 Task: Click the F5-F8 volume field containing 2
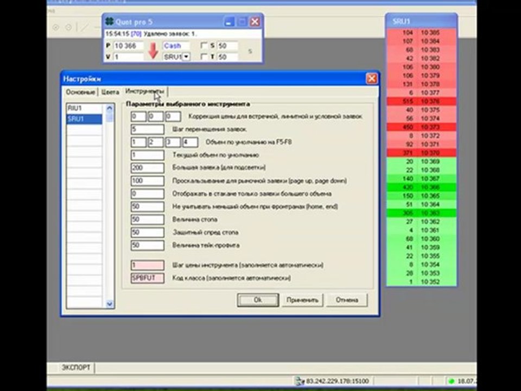tap(156, 142)
